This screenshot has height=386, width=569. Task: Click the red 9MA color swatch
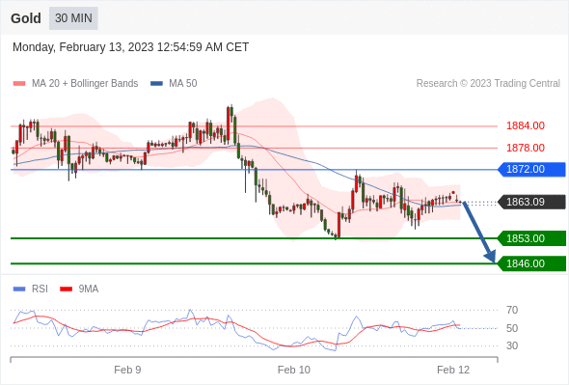click(66, 289)
